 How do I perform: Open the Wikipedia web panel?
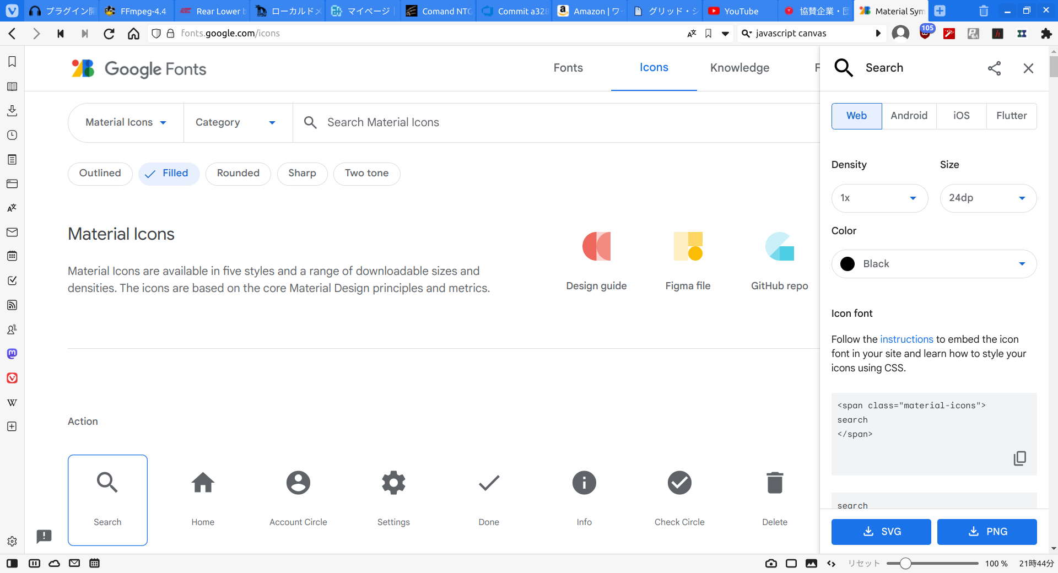click(12, 402)
